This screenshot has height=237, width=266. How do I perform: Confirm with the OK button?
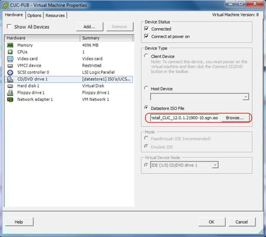212,222
